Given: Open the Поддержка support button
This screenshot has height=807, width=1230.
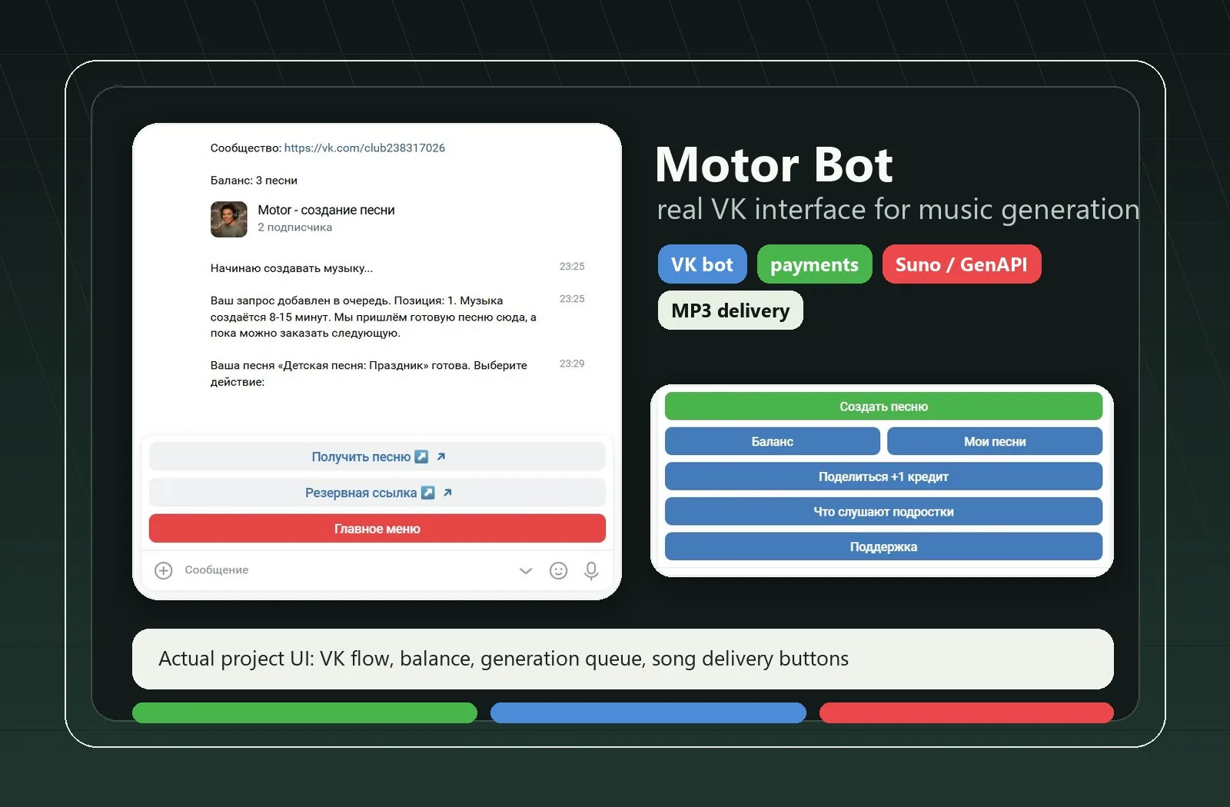Looking at the screenshot, I should point(883,546).
